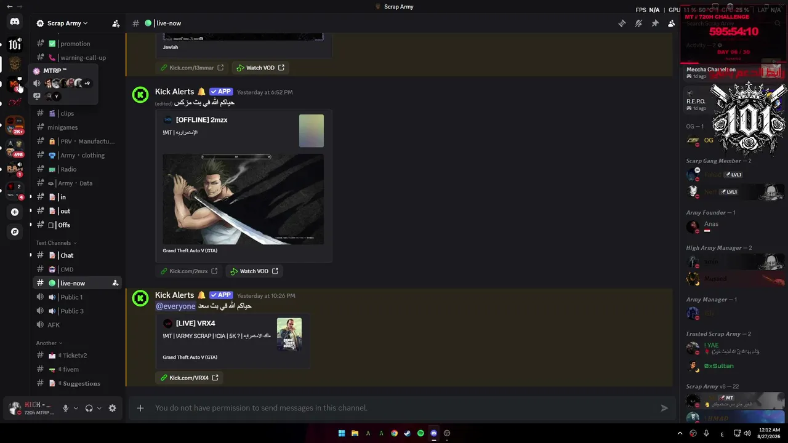Open the Suggestions channel

76,383
